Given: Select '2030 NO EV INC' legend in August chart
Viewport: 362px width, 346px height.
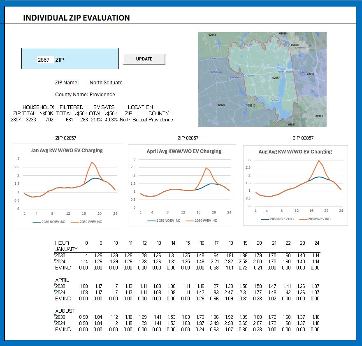Looking at the screenshot, I should pyautogui.click(x=277, y=219).
